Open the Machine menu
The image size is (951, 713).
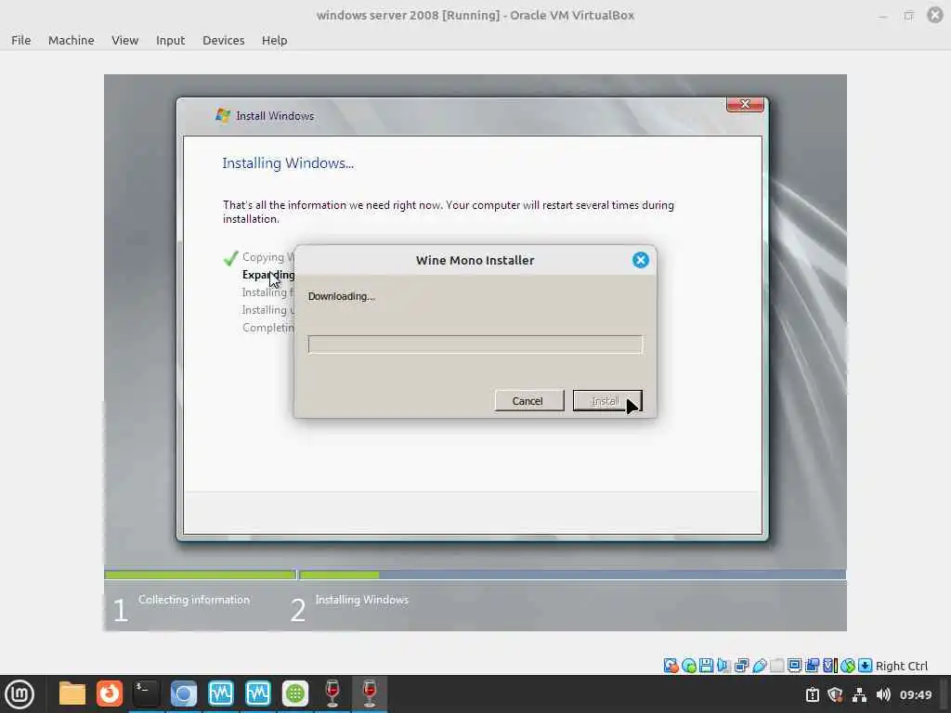pos(71,40)
